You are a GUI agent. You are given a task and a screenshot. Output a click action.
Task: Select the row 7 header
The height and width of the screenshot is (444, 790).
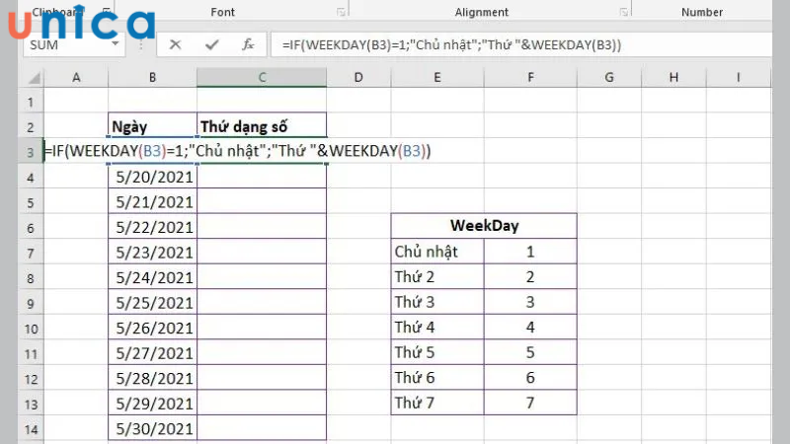[x=29, y=252]
